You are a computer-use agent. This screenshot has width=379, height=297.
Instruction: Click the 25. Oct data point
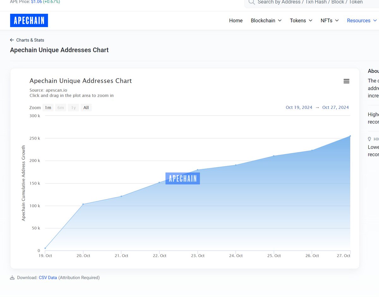coord(274,156)
